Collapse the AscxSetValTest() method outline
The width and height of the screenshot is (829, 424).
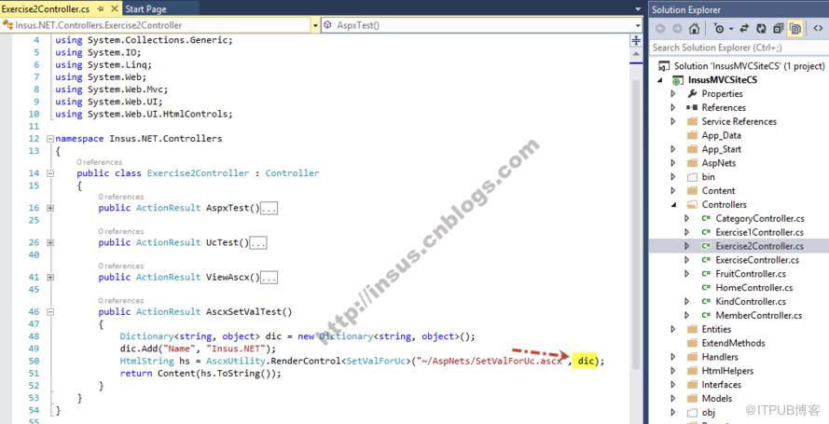pos(50,311)
